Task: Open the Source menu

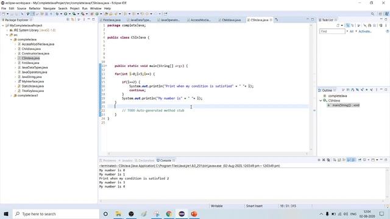Action: point(22,9)
